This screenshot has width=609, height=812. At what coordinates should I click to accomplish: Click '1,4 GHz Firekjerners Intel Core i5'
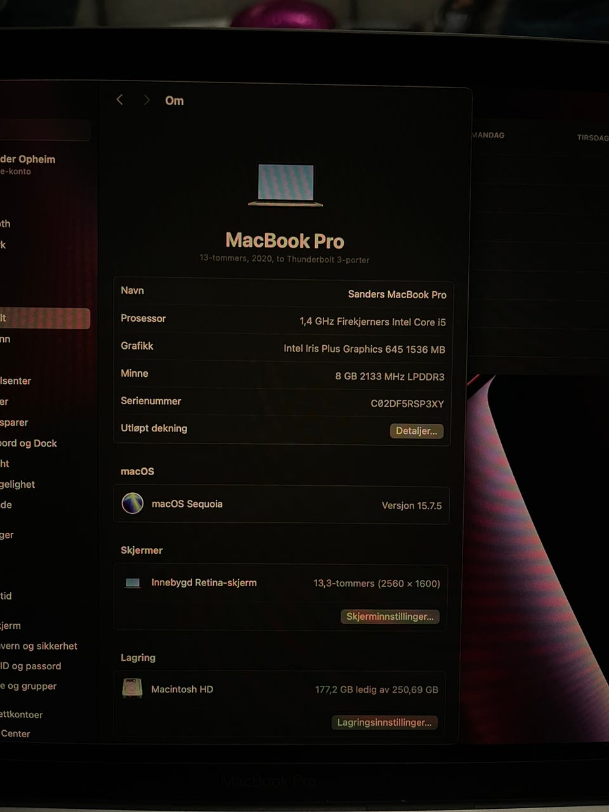click(372, 322)
